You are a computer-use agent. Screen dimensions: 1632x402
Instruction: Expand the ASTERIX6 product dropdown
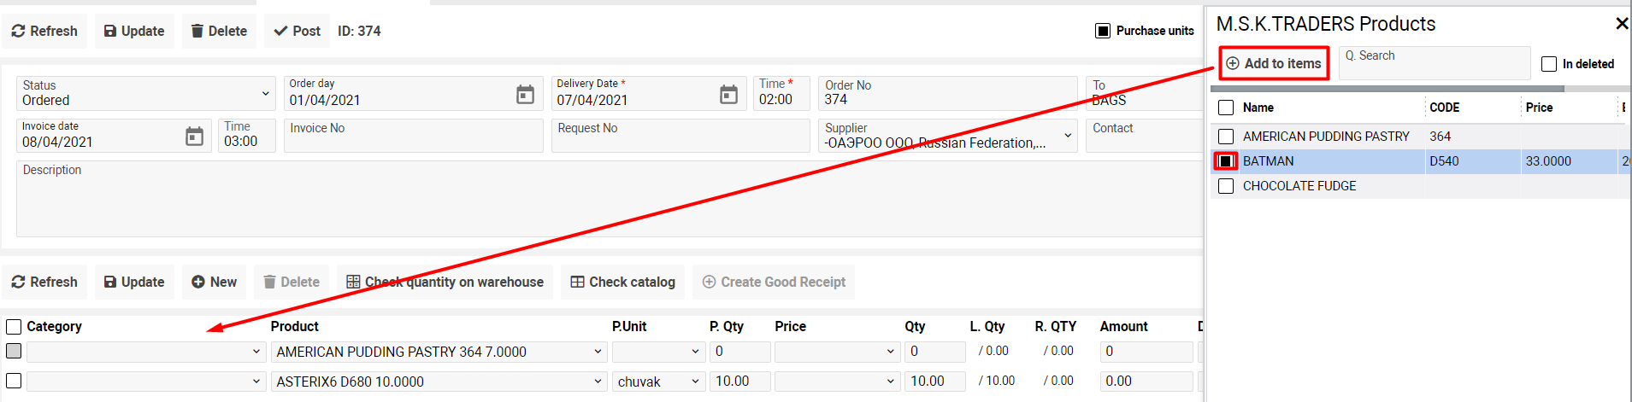point(598,382)
